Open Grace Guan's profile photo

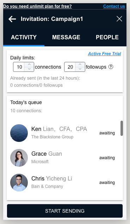tap(19, 158)
